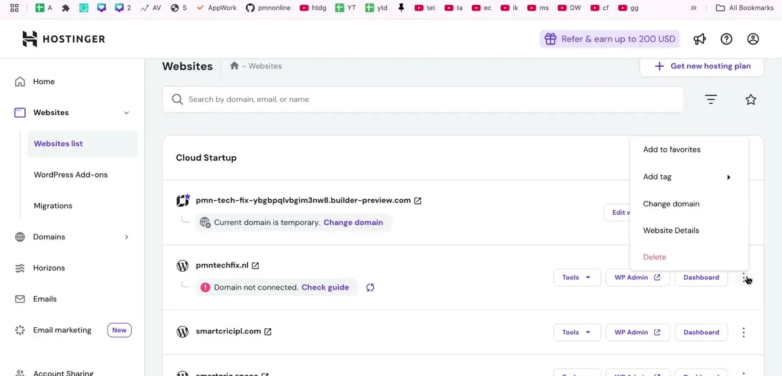Open external link beside pmn-tech-fix builder preview domain
Screen dimensions: 782x376
418,201
